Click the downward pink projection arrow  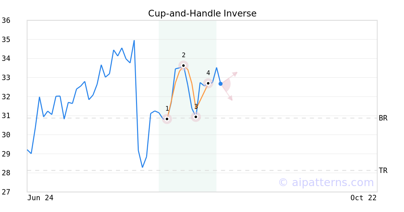point(227,92)
